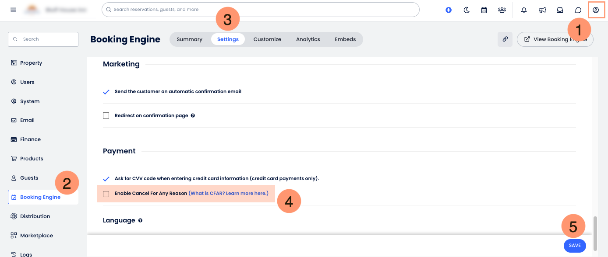
Task: Click the blue plus create icon
Action: [449, 10]
